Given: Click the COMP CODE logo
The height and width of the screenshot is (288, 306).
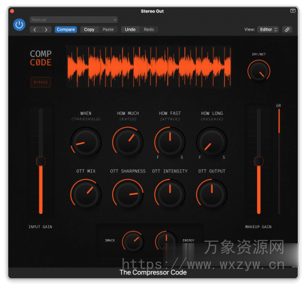Looking at the screenshot, I should pyautogui.click(x=41, y=58).
